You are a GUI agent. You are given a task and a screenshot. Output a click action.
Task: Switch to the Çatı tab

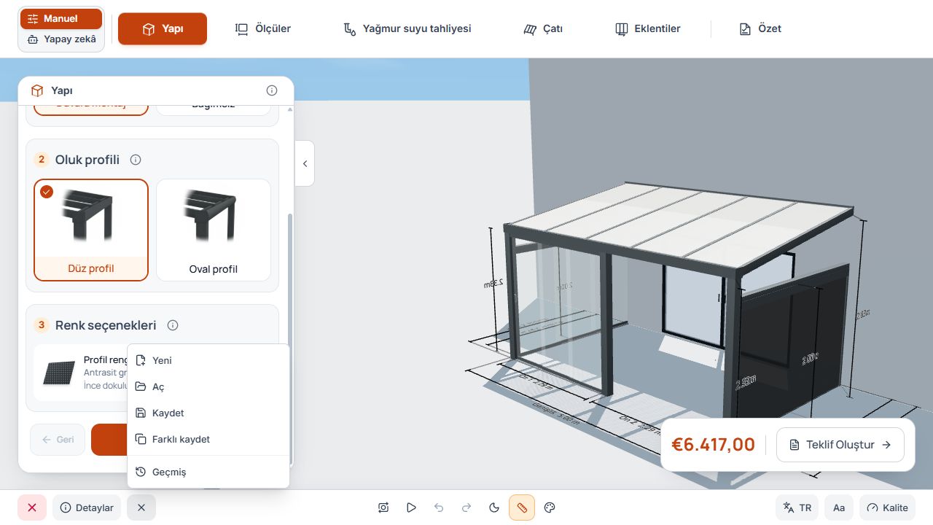(x=543, y=29)
